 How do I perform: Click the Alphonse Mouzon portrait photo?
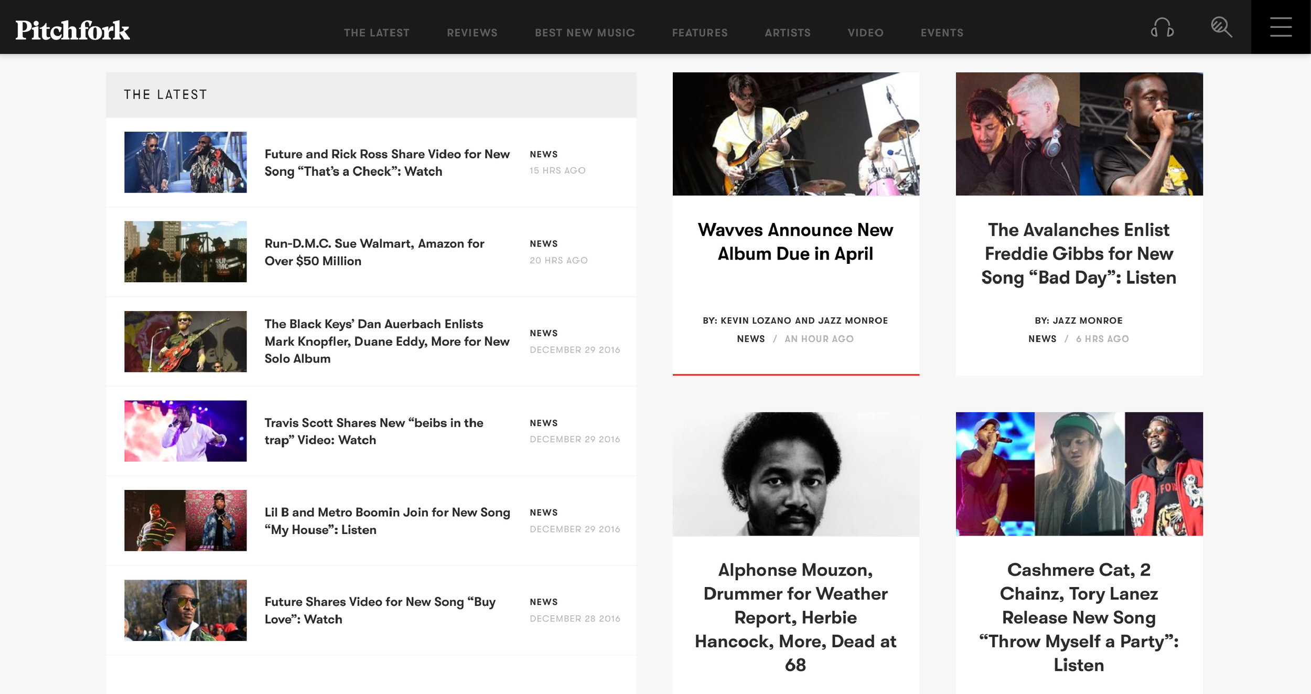[796, 474]
